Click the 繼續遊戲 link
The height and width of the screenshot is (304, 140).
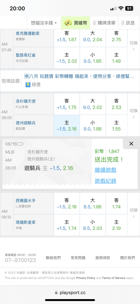pos(105,170)
